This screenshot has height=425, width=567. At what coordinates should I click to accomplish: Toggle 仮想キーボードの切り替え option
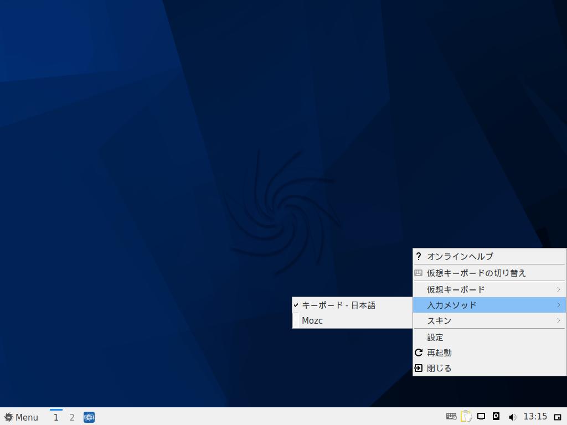(476, 273)
